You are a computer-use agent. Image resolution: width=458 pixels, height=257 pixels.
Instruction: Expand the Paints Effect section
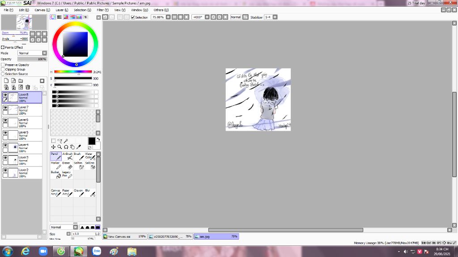point(3,47)
